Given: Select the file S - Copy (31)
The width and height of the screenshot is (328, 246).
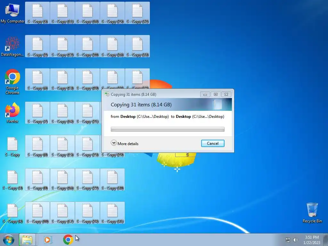Looking at the screenshot, I should tap(112, 213).
